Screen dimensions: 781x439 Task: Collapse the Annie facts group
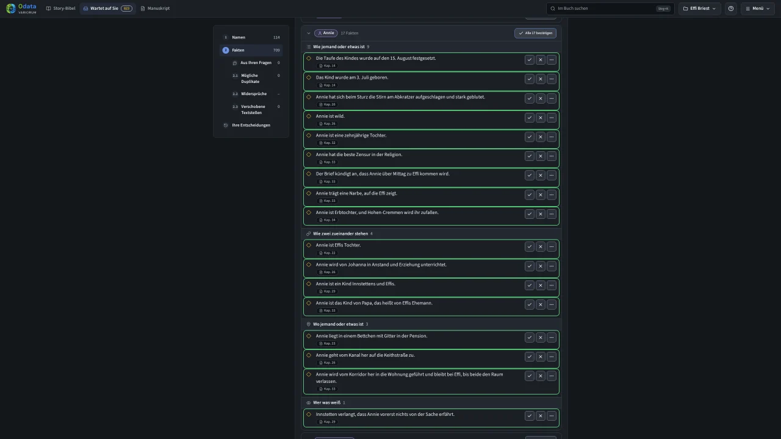309,33
